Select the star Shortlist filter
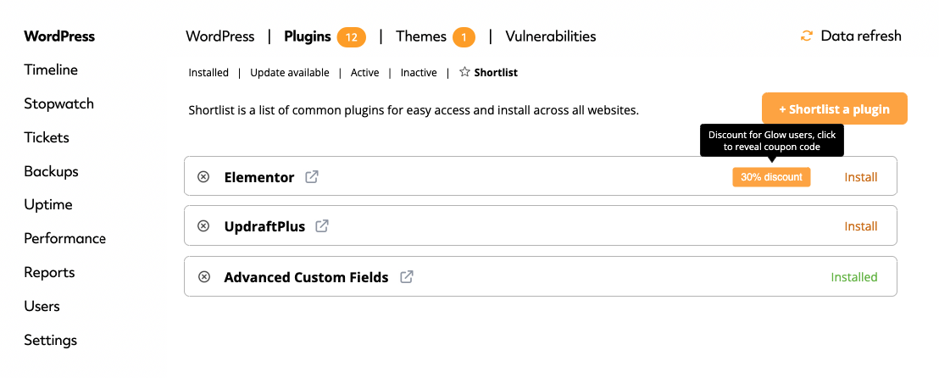 [489, 73]
